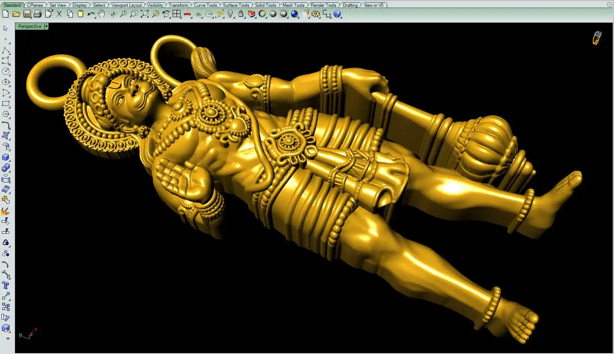Click the Perspective viewport title
This screenshot has height=354, width=614.
[x=30, y=26]
